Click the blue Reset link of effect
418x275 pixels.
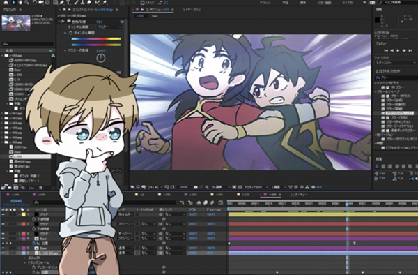(99, 22)
